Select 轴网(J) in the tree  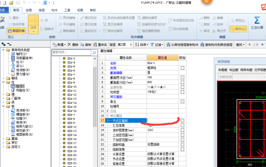point(19,54)
